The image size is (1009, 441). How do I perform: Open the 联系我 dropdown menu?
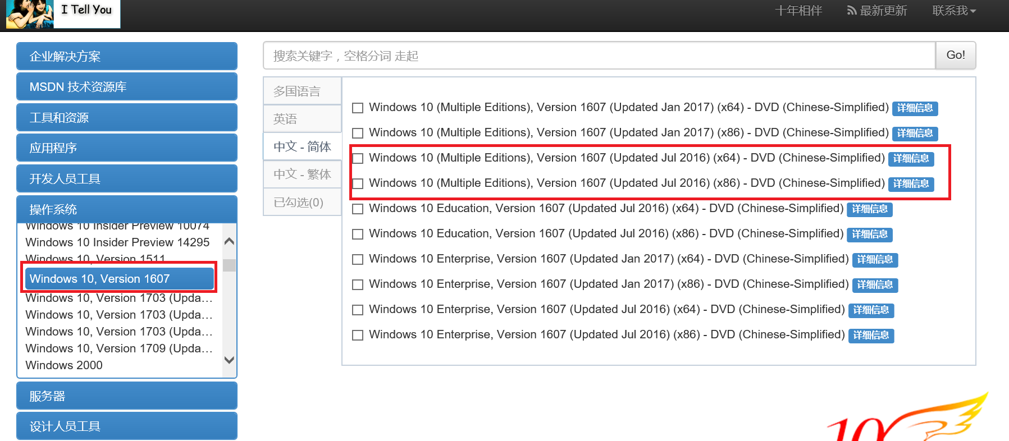pyautogui.click(x=954, y=11)
